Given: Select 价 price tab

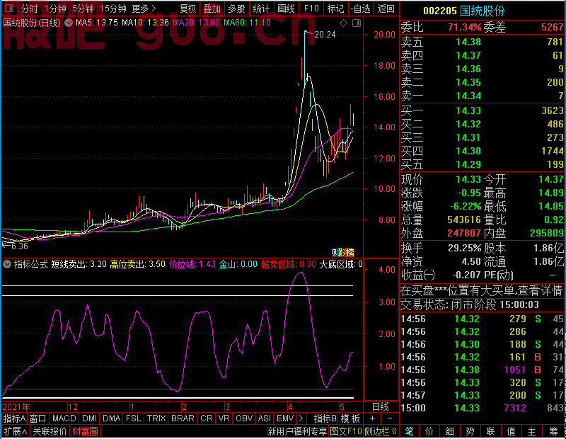Looking at the screenshot, I should pyautogui.click(x=429, y=431).
